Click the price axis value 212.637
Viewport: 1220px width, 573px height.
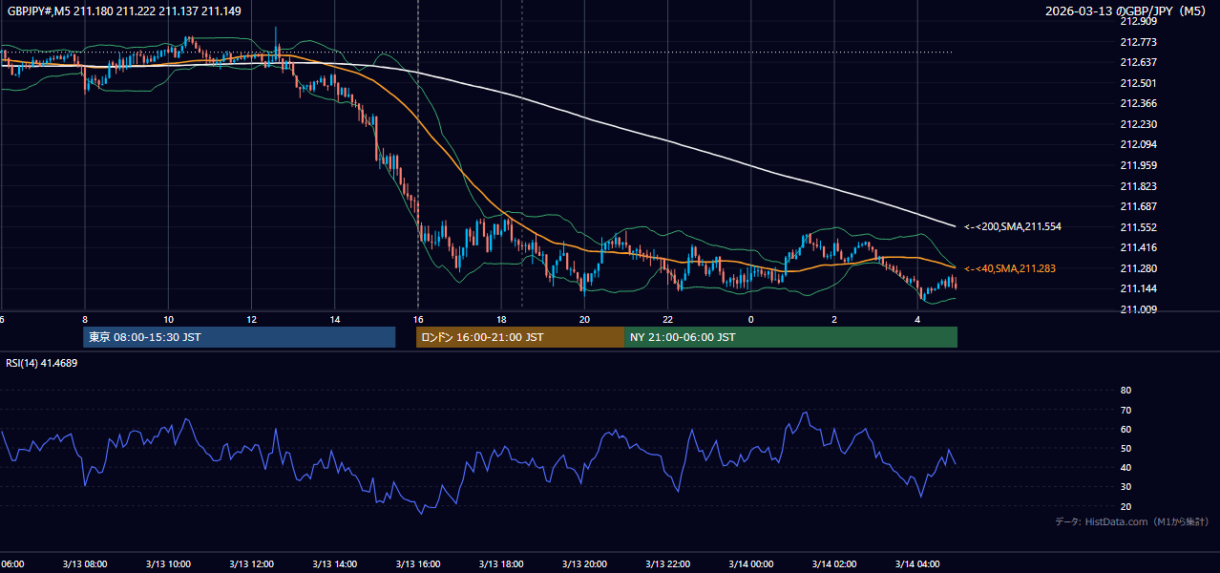(x=1138, y=62)
